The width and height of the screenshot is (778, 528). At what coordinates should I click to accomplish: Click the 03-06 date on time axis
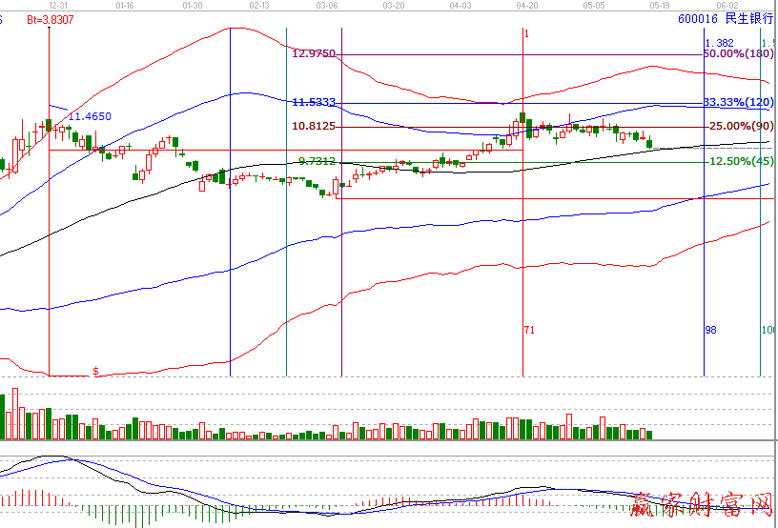(x=327, y=5)
